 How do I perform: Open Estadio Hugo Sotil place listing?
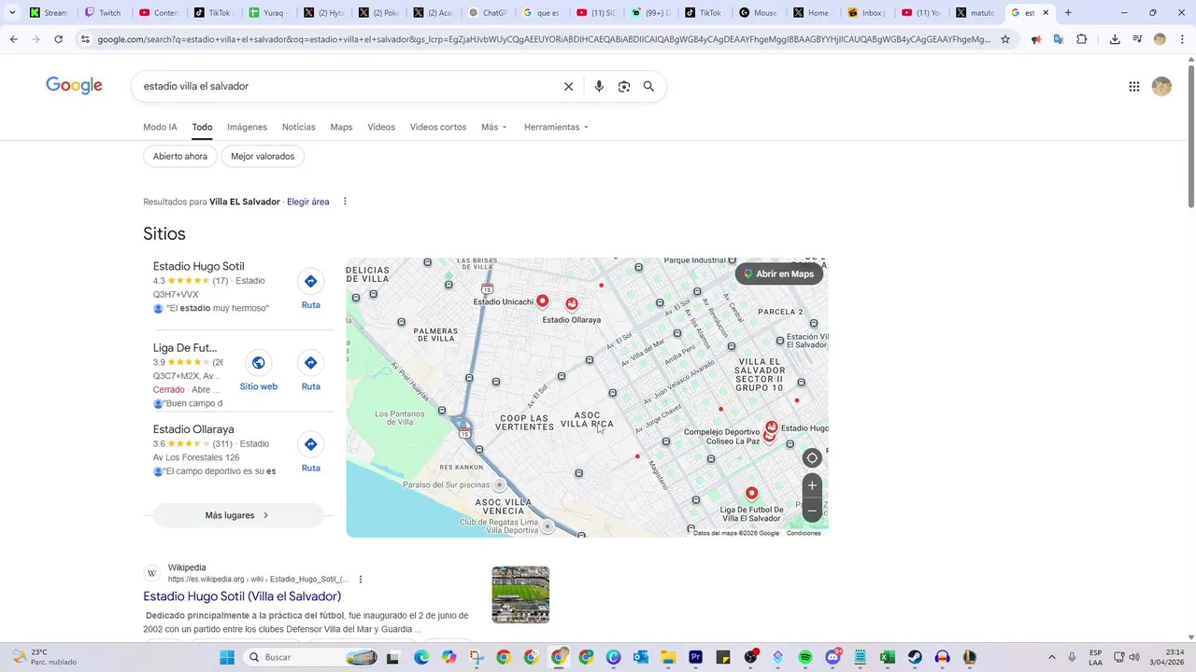(x=198, y=266)
